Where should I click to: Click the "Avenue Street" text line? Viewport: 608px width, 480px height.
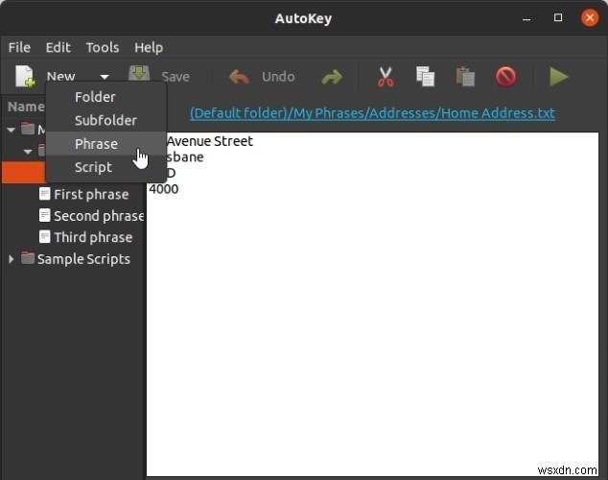(x=210, y=141)
